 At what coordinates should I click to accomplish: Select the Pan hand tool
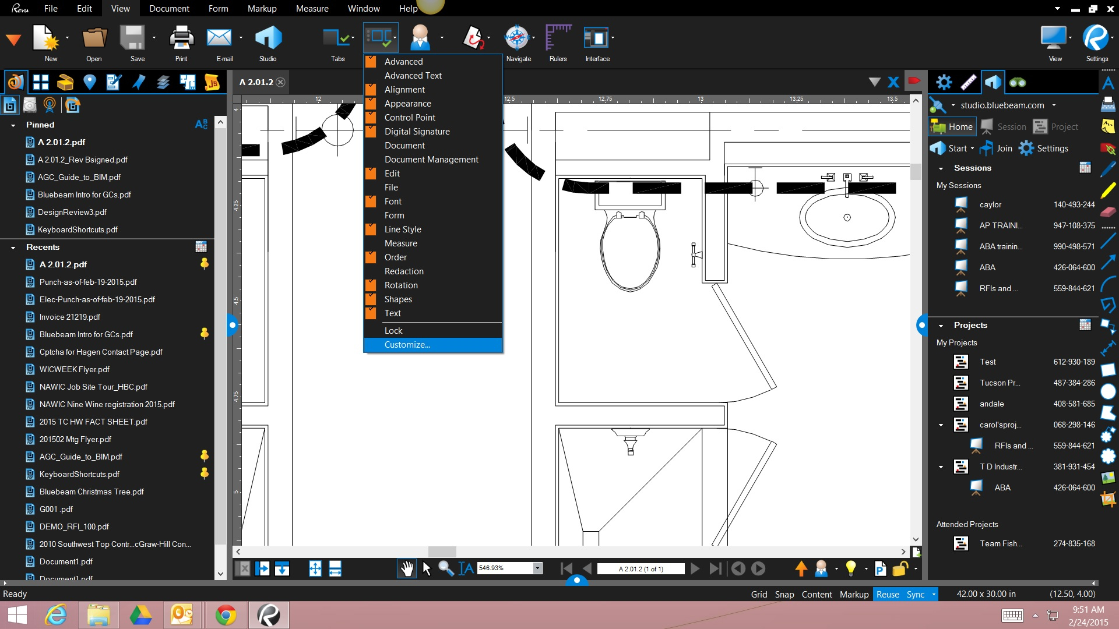click(407, 568)
